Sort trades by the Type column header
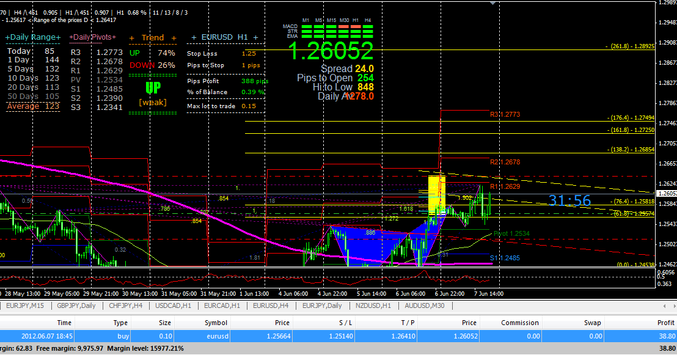The image size is (677, 355). pyautogui.click(x=120, y=323)
